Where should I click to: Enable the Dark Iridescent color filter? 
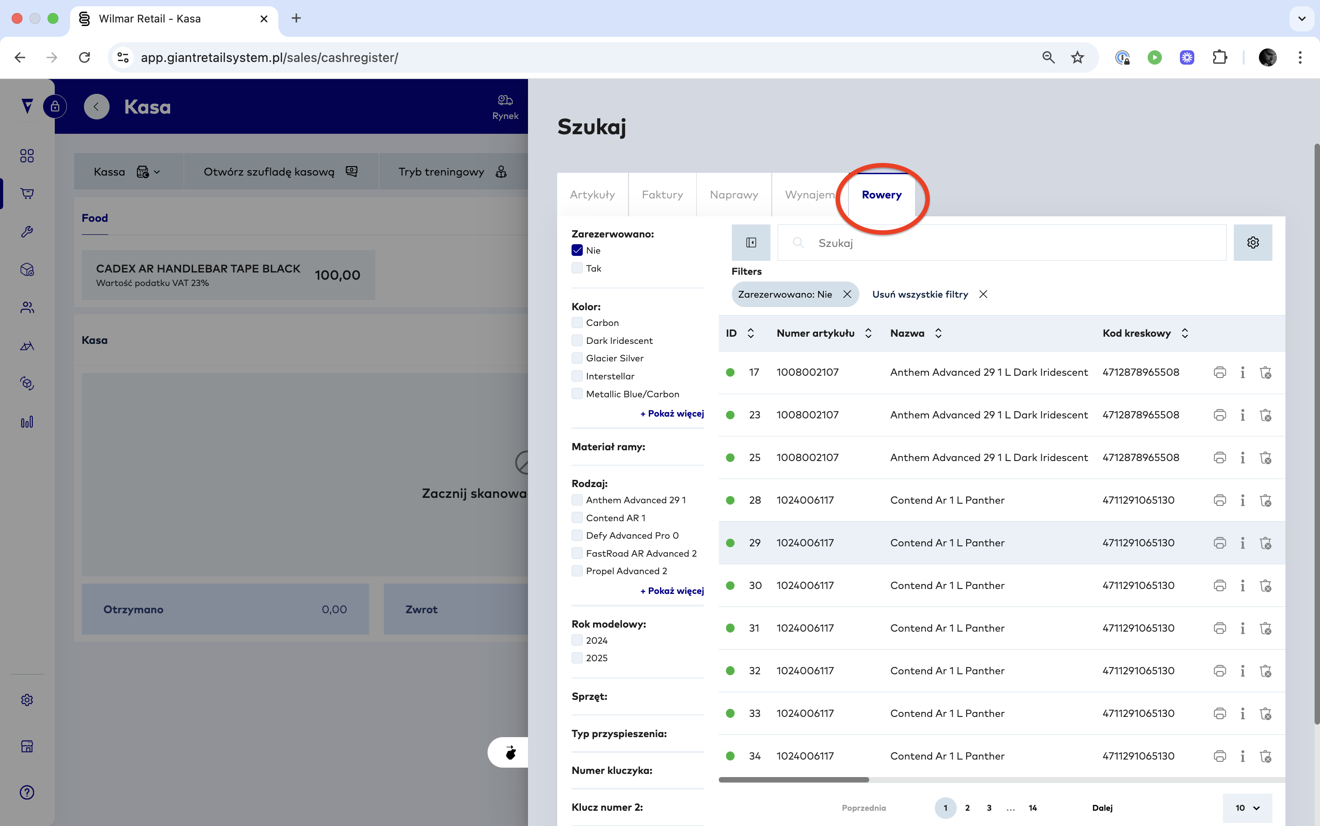[x=577, y=340]
